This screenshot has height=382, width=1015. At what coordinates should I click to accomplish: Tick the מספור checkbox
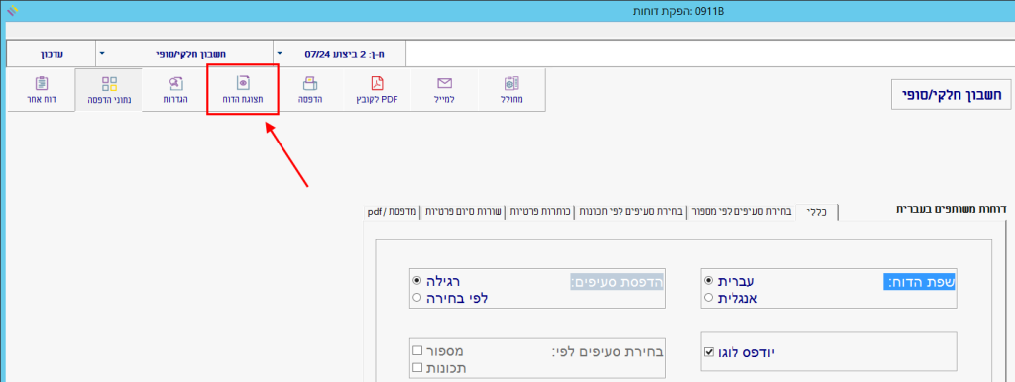(417, 351)
